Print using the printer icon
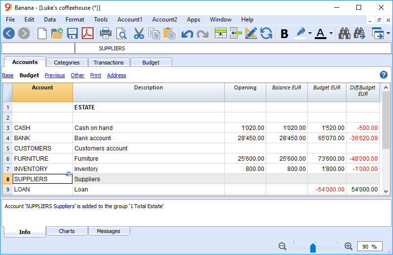Screen dimensions: 393x255 [x=106, y=33]
